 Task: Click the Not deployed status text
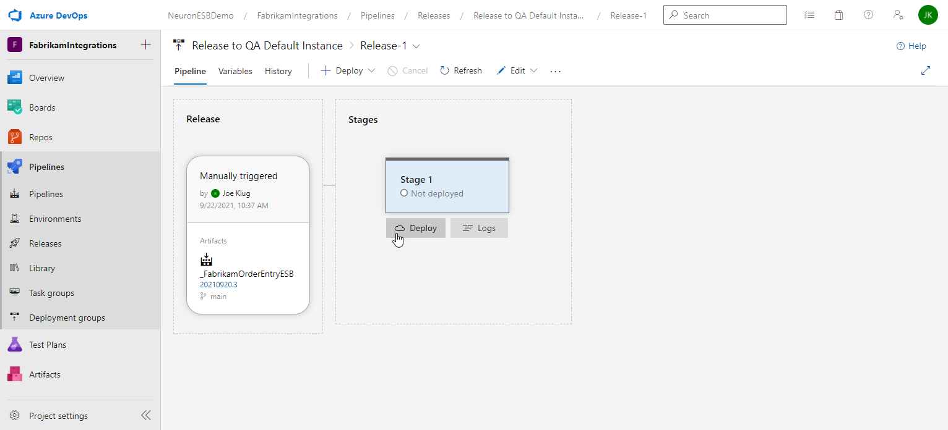pyautogui.click(x=437, y=193)
